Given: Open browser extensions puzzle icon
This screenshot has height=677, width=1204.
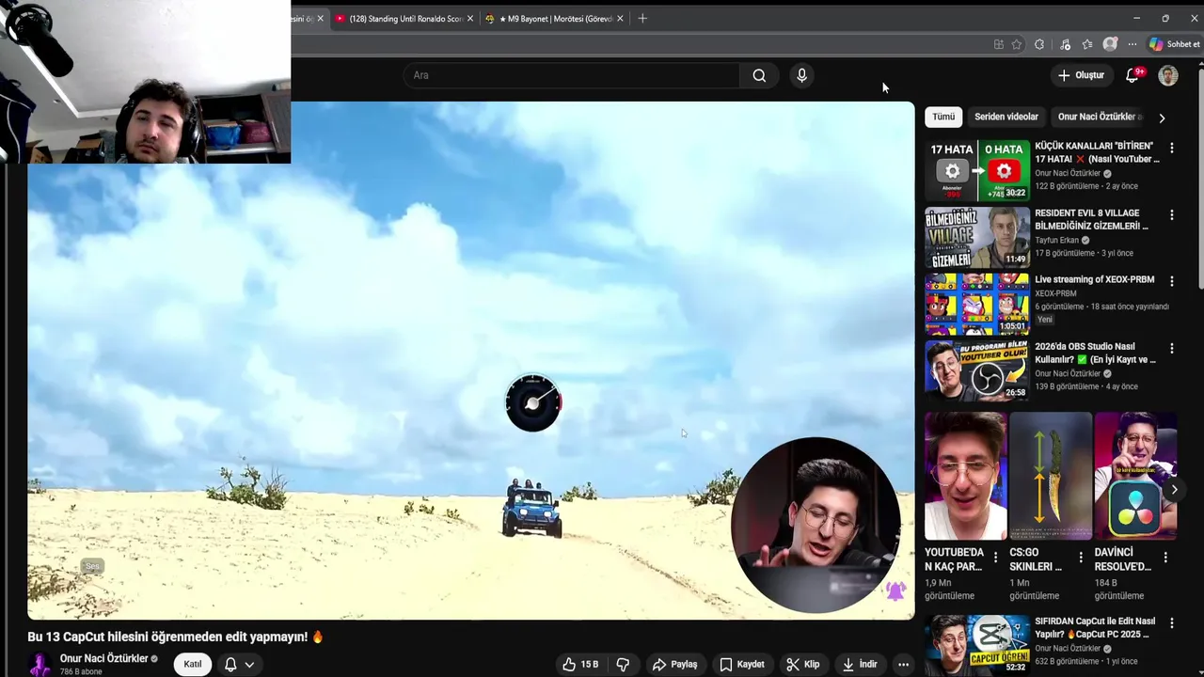Looking at the screenshot, I should click(1039, 44).
